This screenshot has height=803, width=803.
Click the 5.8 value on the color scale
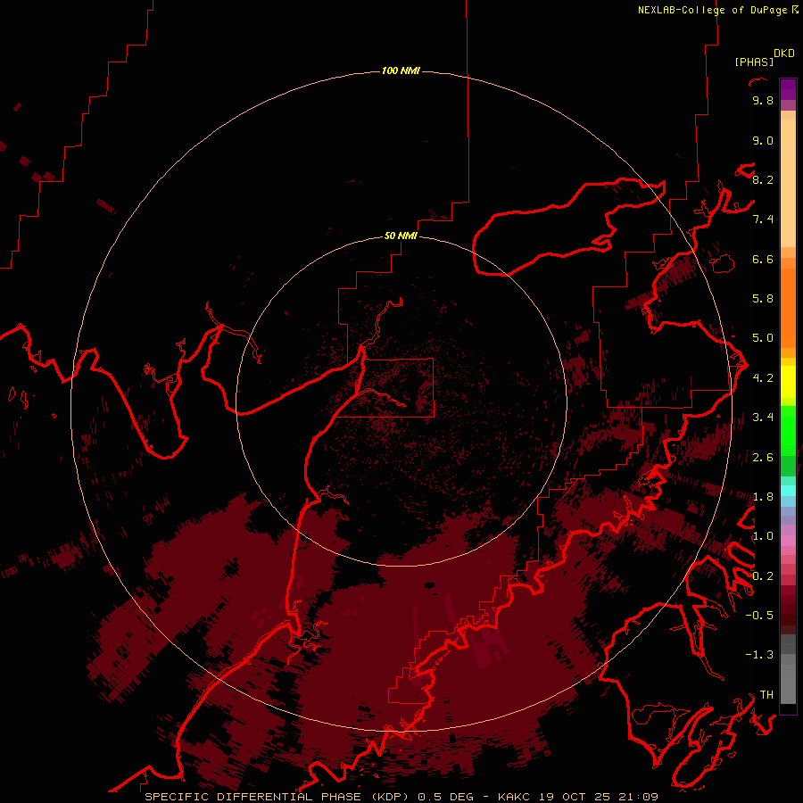point(763,298)
